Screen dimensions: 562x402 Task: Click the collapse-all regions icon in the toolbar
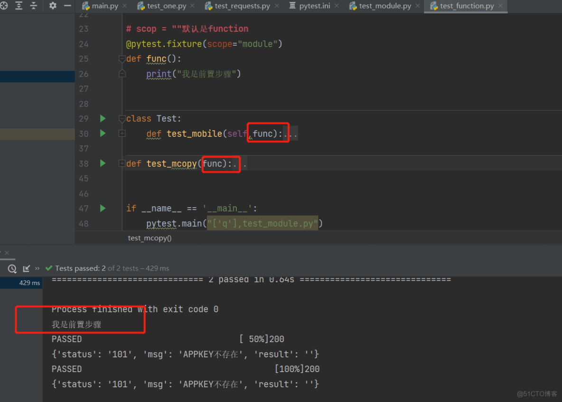tap(33, 6)
